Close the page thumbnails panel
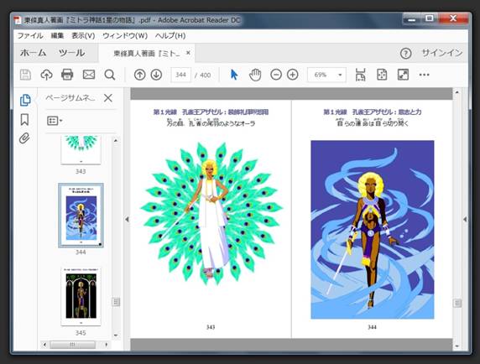 pos(108,98)
